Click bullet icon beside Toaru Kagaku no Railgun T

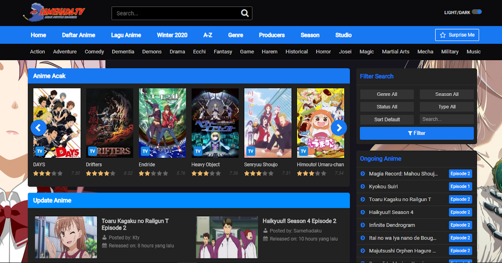[x=363, y=200]
